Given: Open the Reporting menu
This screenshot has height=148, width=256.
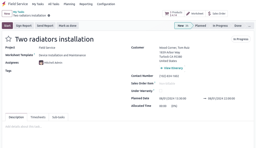Looking at the screenshot, I should [86, 4].
